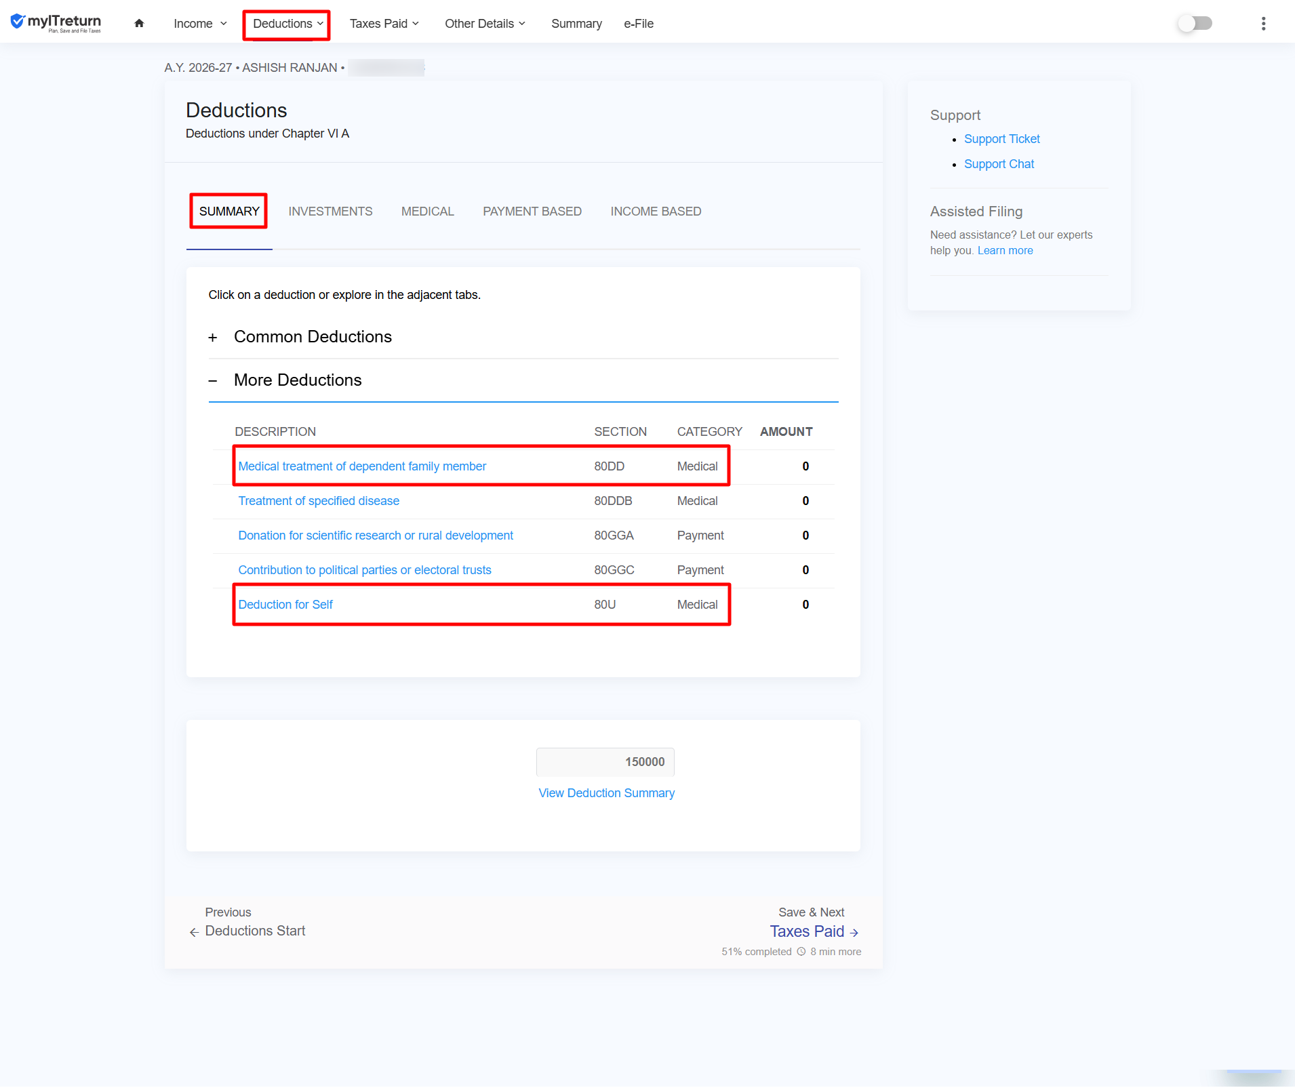This screenshot has height=1088, width=1295.
Task: Click the 80U section cell
Action: [605, 605]
